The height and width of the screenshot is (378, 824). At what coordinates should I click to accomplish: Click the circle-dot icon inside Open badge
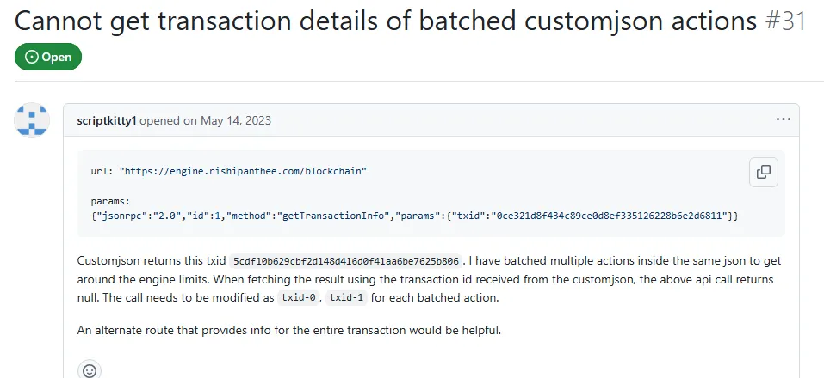(32, 57)
